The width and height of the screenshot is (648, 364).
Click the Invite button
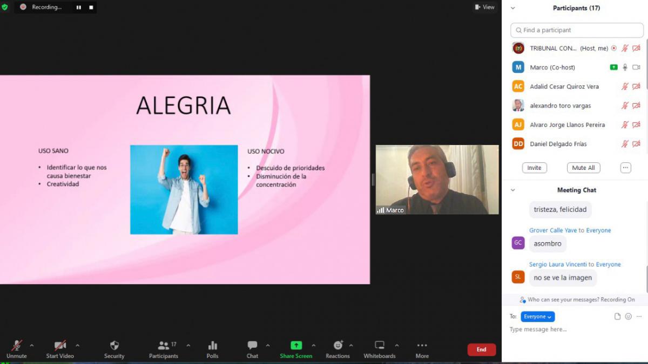point(534,168)
